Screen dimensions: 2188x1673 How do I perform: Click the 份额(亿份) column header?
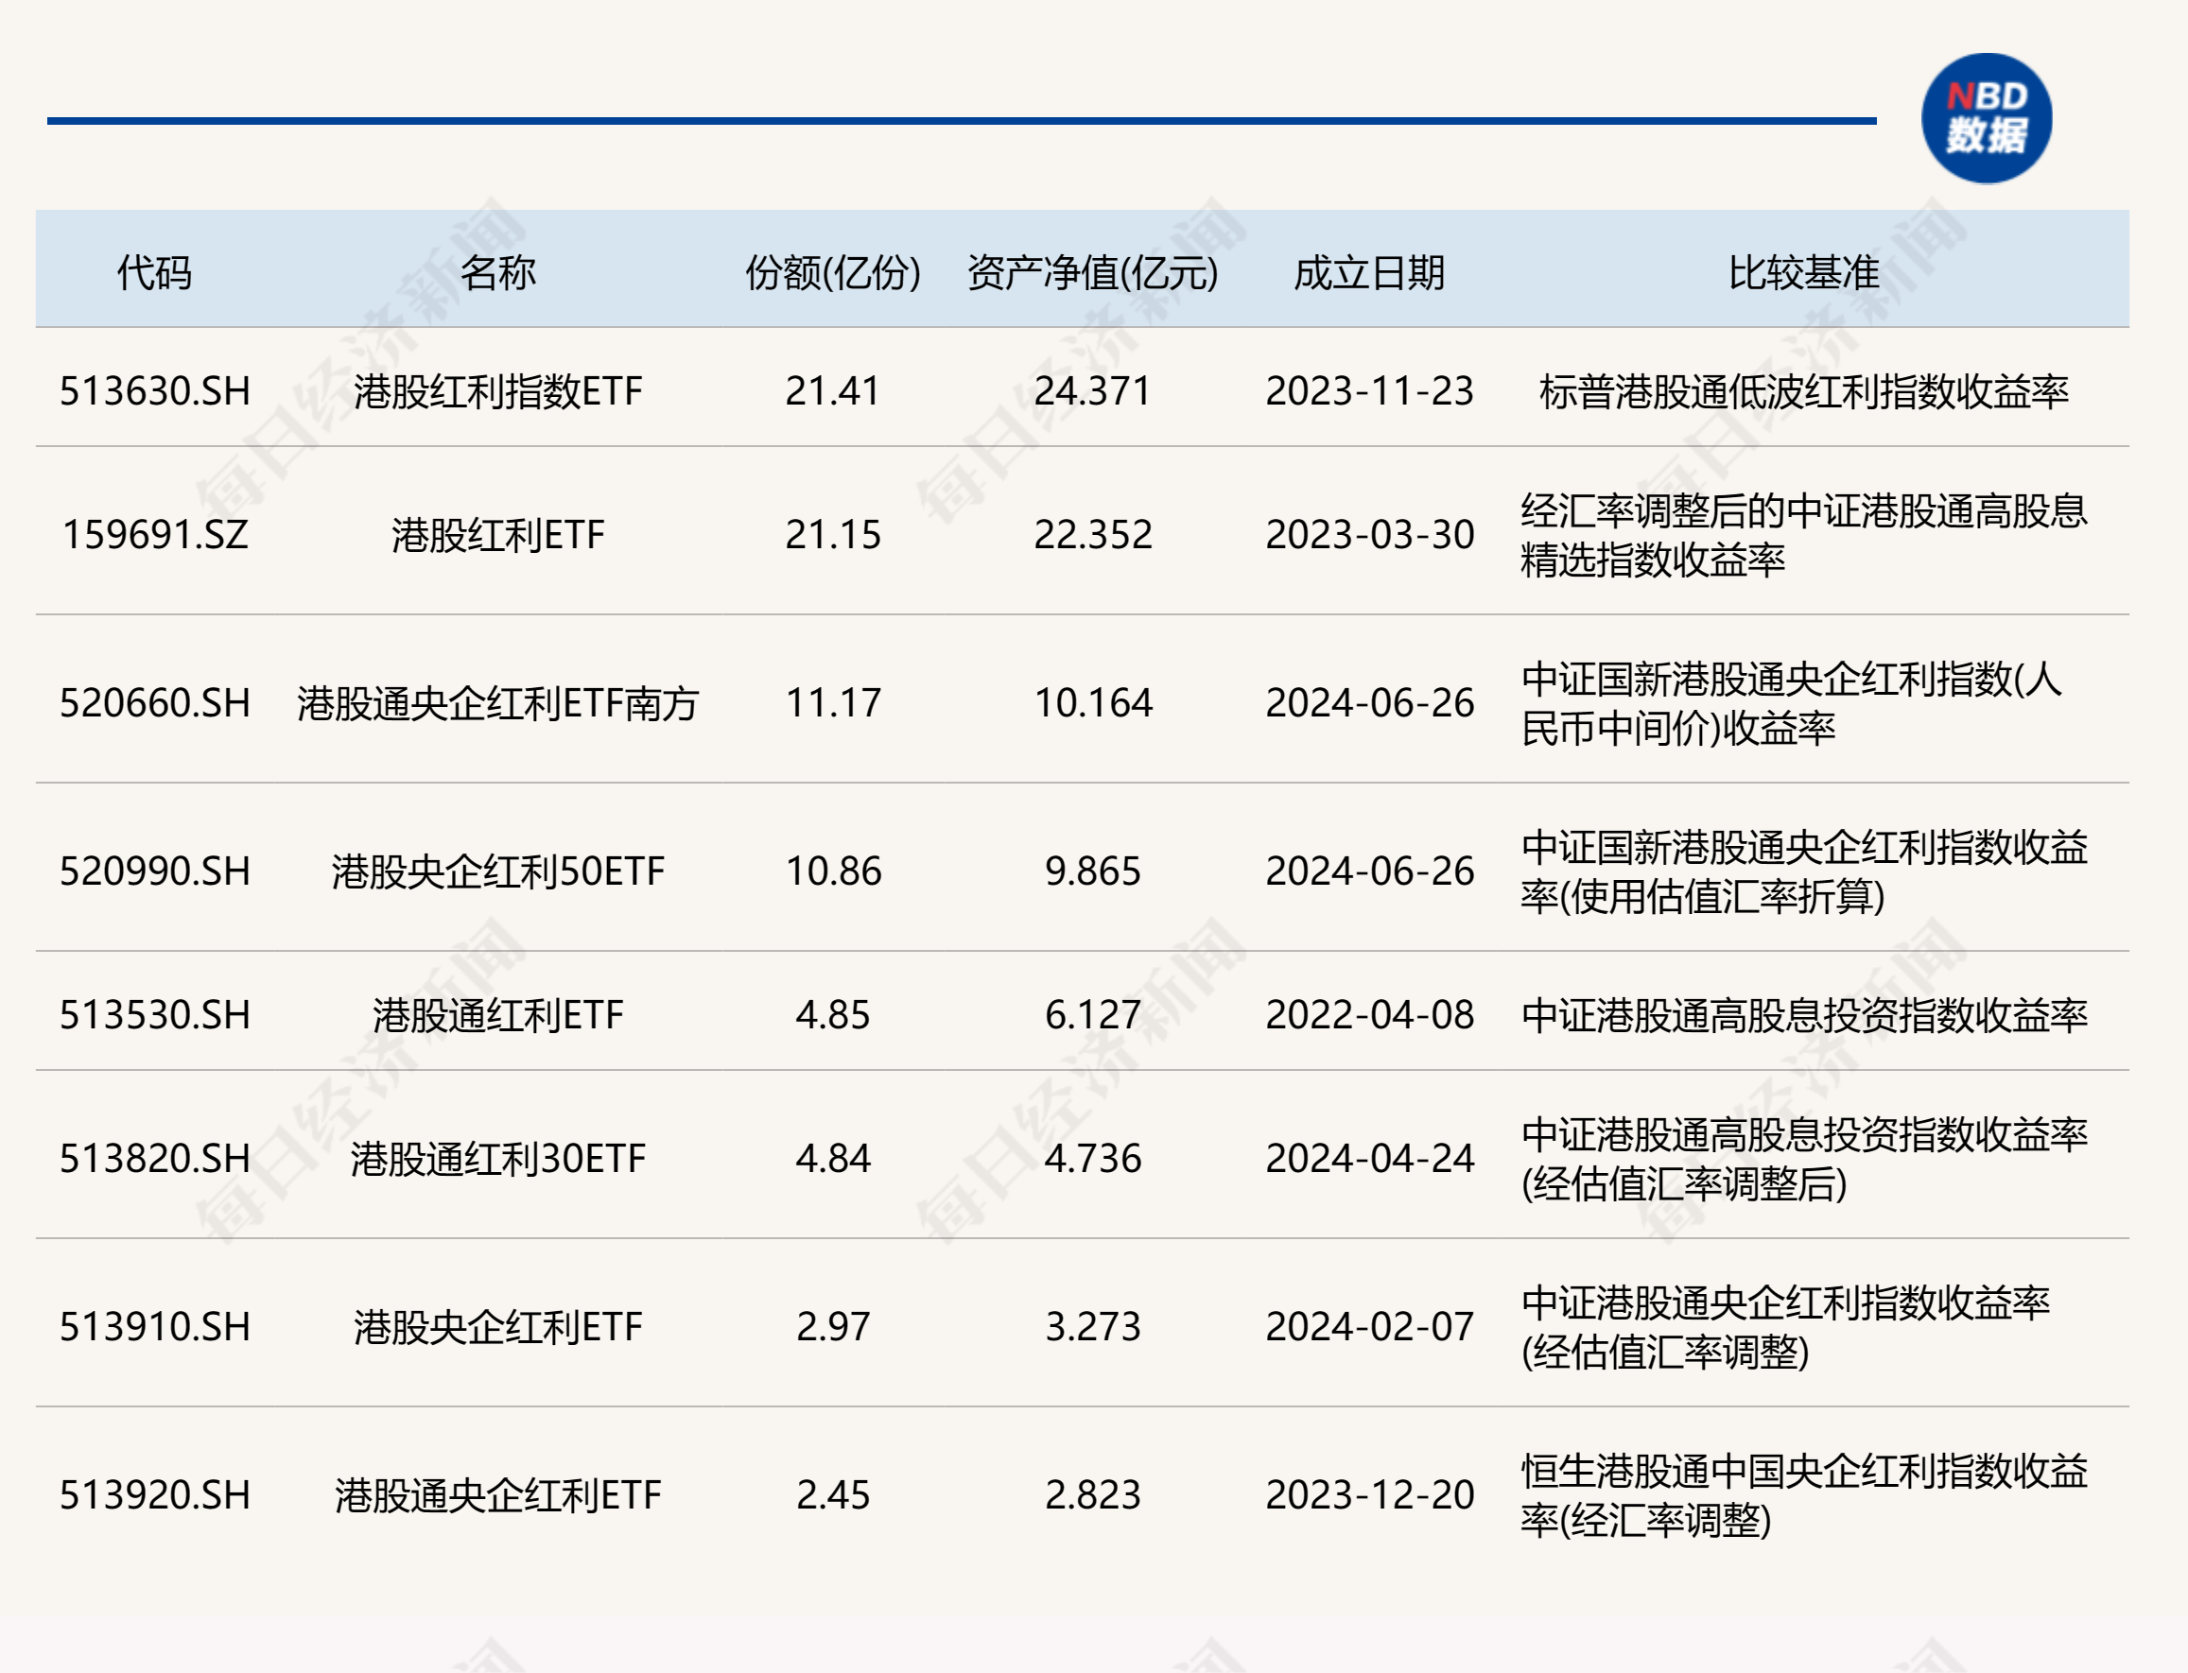pos(833,272)
